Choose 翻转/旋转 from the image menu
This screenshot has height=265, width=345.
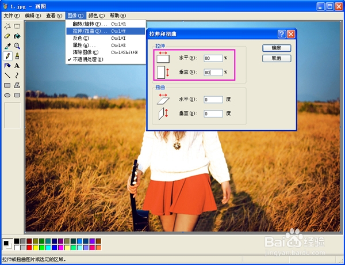click(x=106, y=24)
